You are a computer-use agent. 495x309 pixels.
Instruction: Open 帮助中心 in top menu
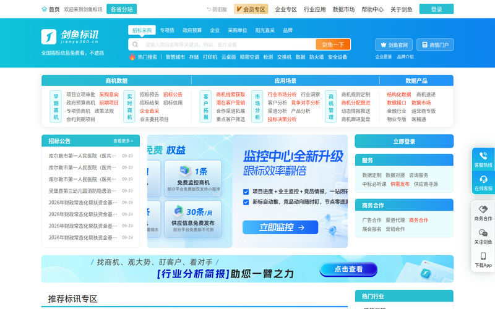pos(372,9)
